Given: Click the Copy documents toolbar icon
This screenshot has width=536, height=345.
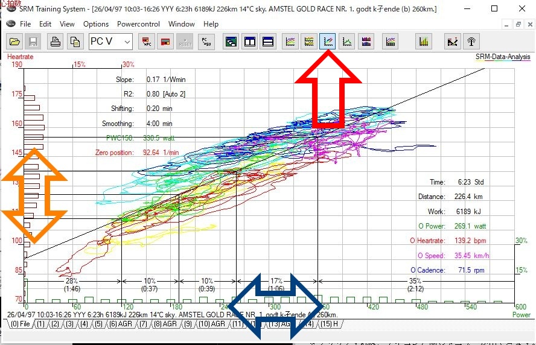Looking at the screenshot, I should click(x=75, y=42).
